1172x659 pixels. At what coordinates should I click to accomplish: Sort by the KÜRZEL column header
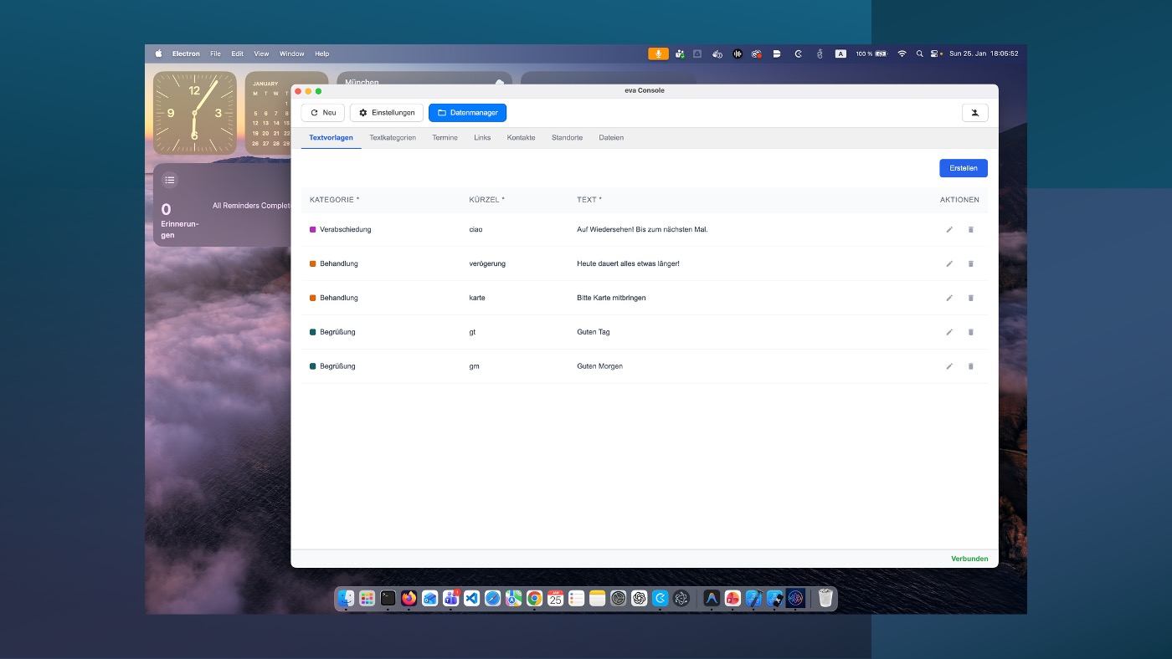pos(486,200)
